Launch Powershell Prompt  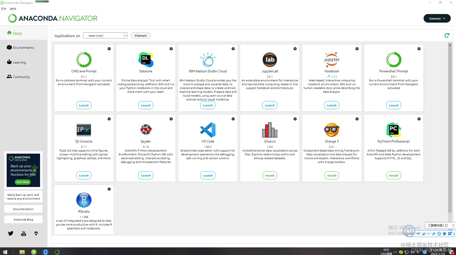point(394,105)
